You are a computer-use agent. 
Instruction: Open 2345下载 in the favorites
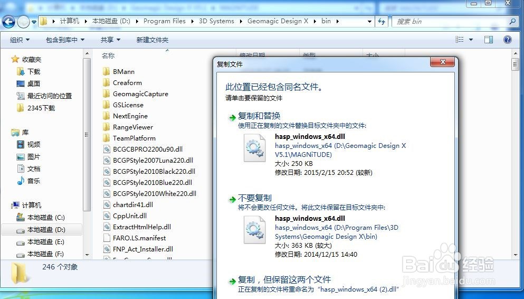pyautogui.click(x=41, y=108)
